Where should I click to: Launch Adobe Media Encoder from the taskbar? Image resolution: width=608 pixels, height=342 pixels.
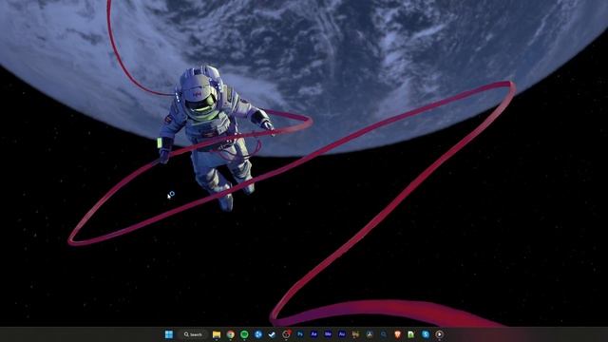click(x=328, y=334)
